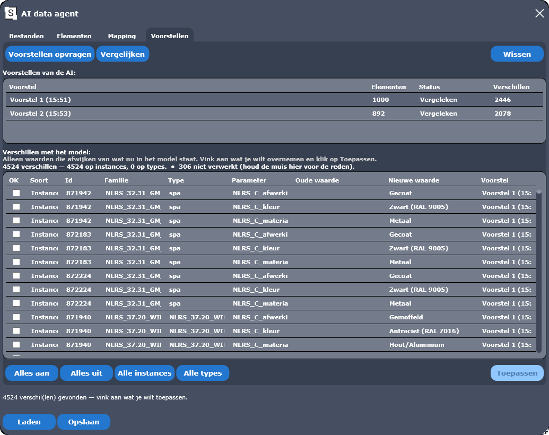Screen dimensions: 549x435
Task: Click the S app logo icon
Action: point(11,13)
